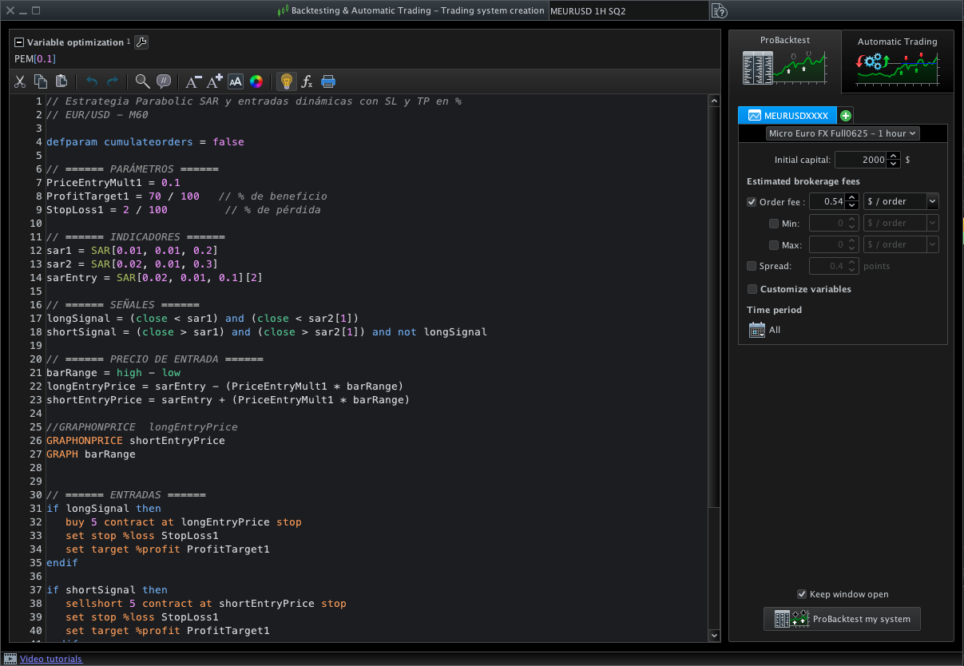This screenshot has width=964, height=666.
Task: Enable the Spread checkbox
Action: point(752,266)
